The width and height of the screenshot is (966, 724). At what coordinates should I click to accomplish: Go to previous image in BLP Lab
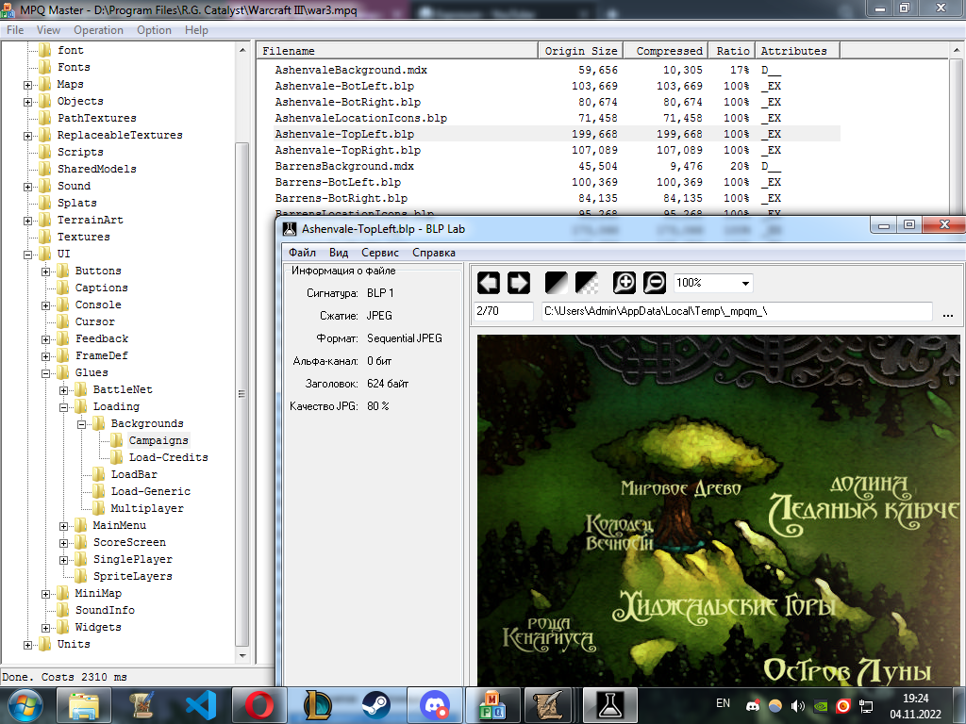pos(489,283)
